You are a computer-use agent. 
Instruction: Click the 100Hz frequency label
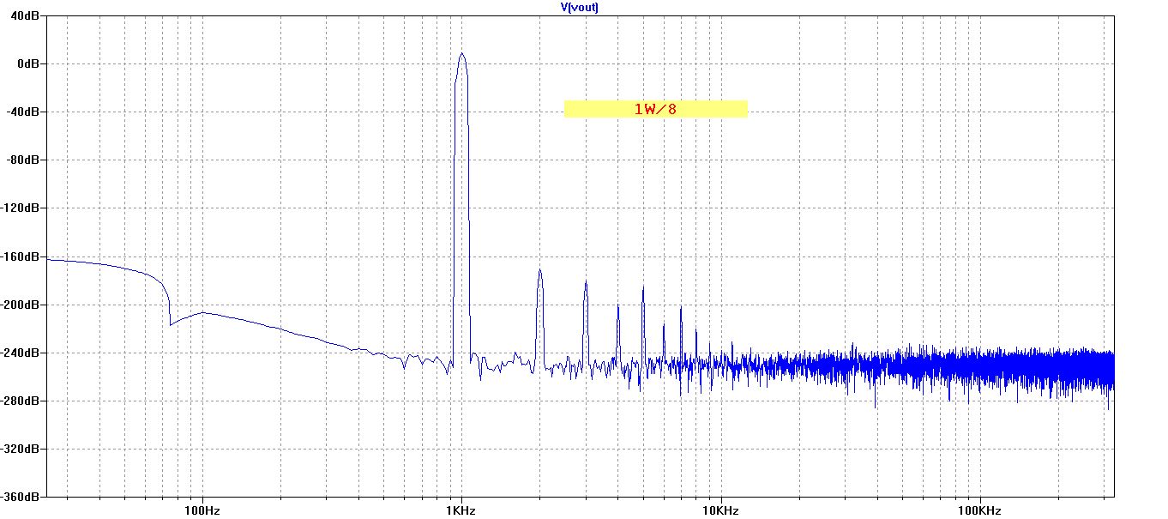click(x=202, y=510)
